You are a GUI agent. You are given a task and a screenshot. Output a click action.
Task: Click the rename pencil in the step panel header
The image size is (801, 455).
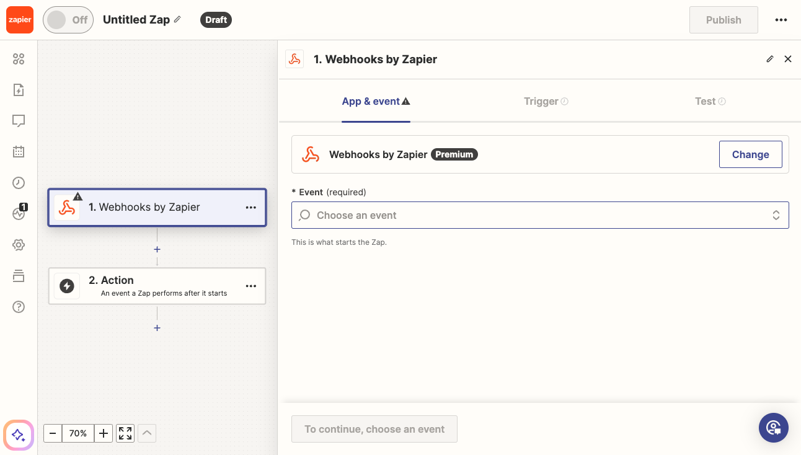(770, 59)
